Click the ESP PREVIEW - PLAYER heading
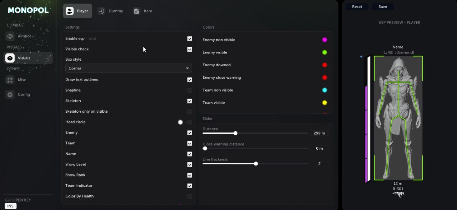Image resolution: width=457 pixels, height=210 pixels. pyautogui.click(x=400, y=22)
